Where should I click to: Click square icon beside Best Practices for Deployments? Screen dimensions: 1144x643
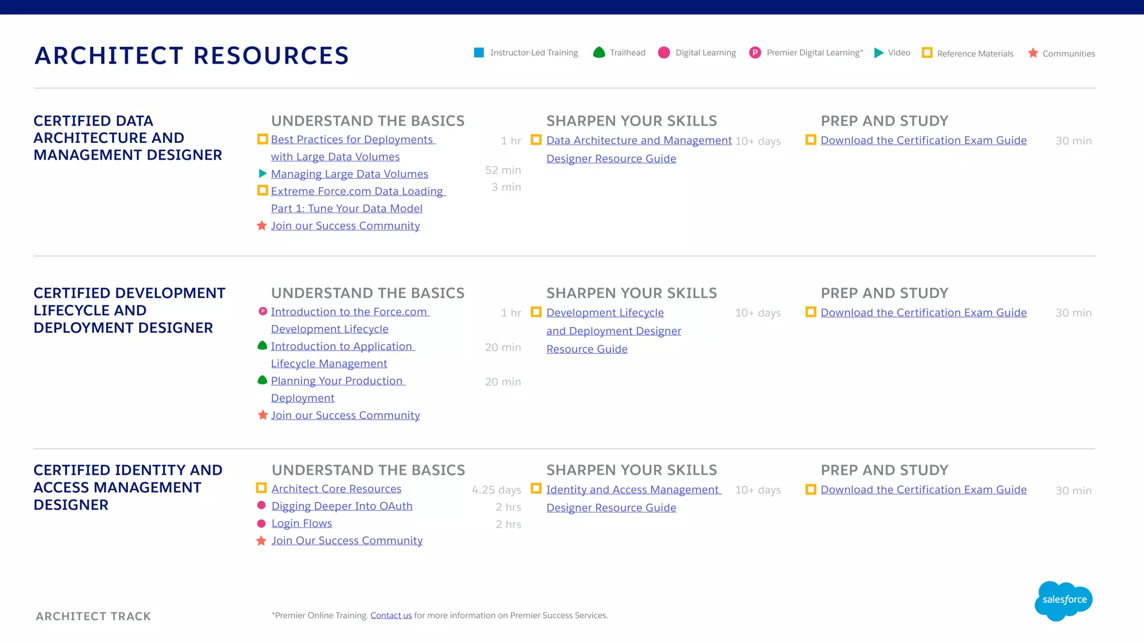(x=263, y=139)
